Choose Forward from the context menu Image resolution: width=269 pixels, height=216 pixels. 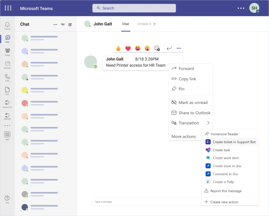pyautogui.click(x=186, y=69)
